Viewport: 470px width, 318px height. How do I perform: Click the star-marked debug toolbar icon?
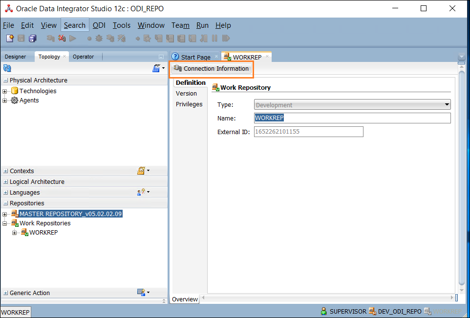tap(147, 39)
